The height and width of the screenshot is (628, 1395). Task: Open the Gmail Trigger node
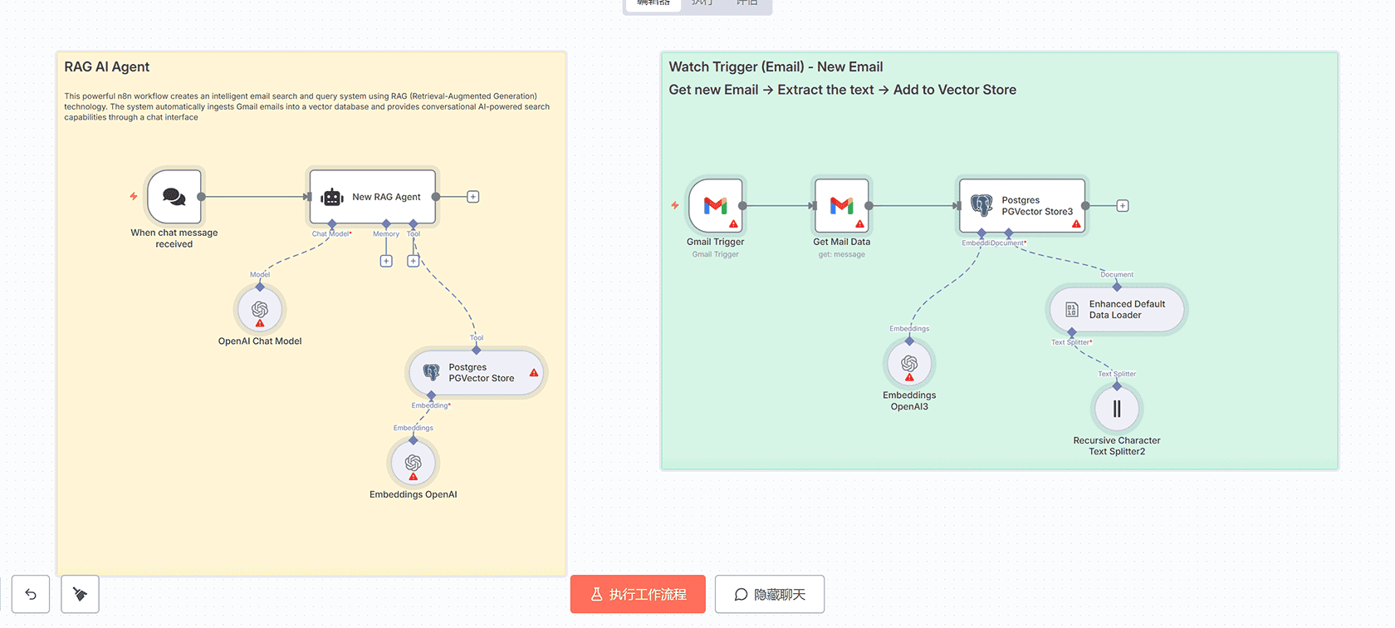click(x=715, y=206)
